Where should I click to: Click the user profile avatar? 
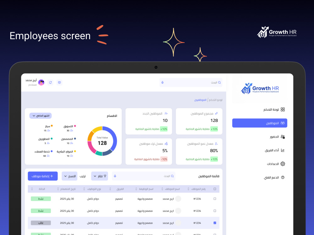[x=41, y=82]
